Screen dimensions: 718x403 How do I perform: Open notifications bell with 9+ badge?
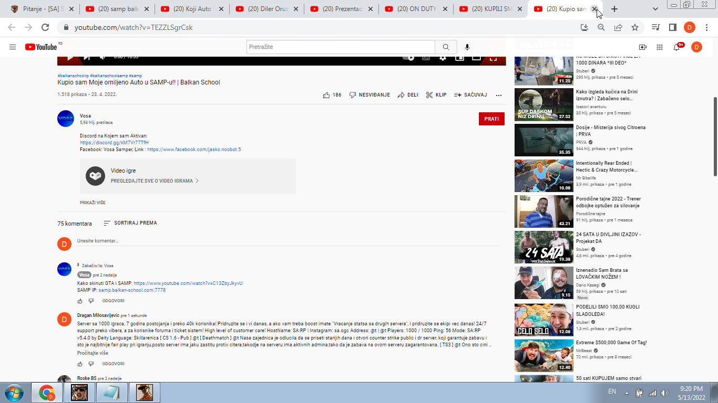click(x=677, y=47)
